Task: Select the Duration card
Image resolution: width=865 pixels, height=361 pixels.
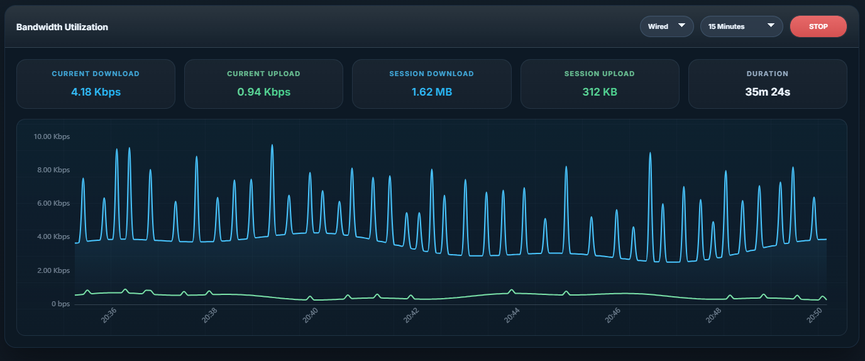Action: 768,84
